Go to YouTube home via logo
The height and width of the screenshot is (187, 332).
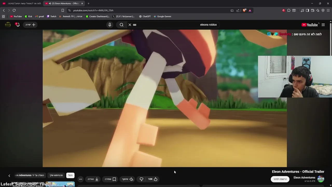point(310,25)
